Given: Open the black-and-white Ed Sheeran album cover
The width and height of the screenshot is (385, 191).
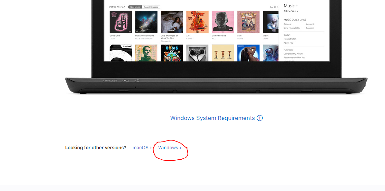Looking at the screenshot, I should click(121, 53).
